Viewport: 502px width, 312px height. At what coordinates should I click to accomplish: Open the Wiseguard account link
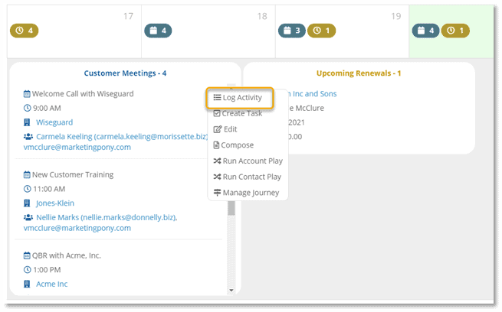54,122
